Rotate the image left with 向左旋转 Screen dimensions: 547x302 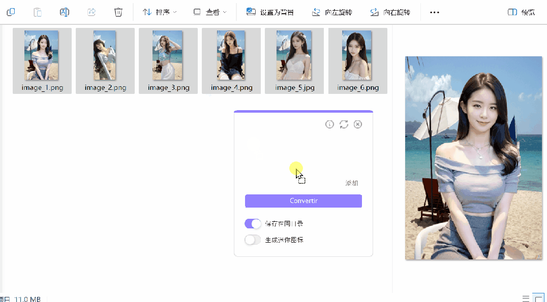point(332,12)
